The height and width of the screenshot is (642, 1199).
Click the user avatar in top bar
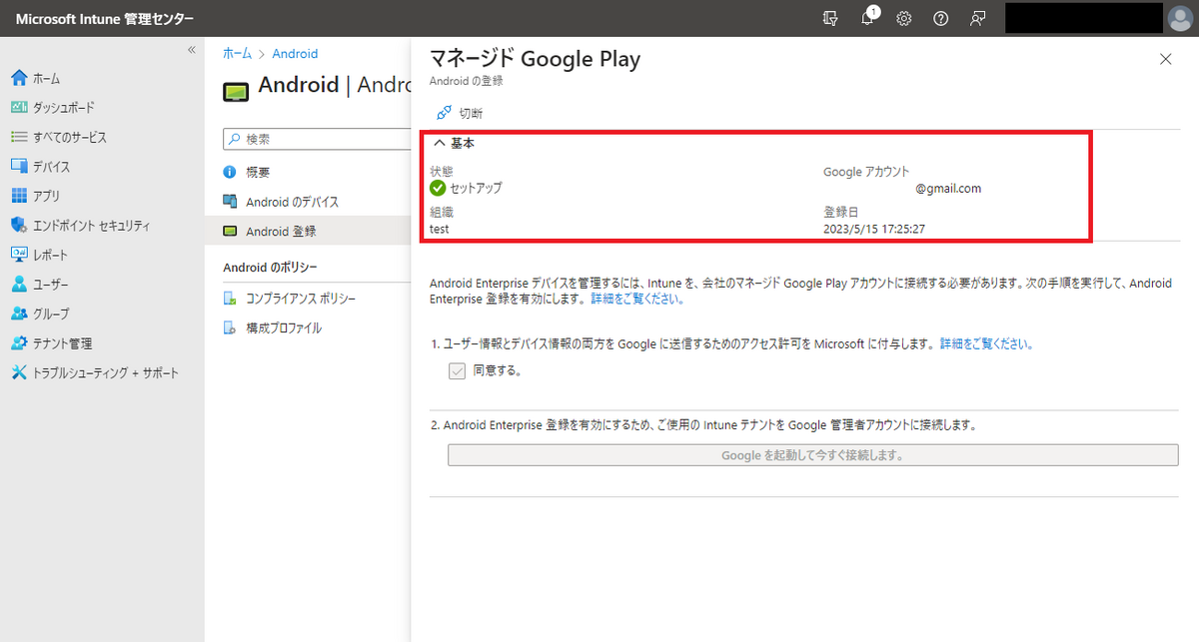click(1179, 18)
